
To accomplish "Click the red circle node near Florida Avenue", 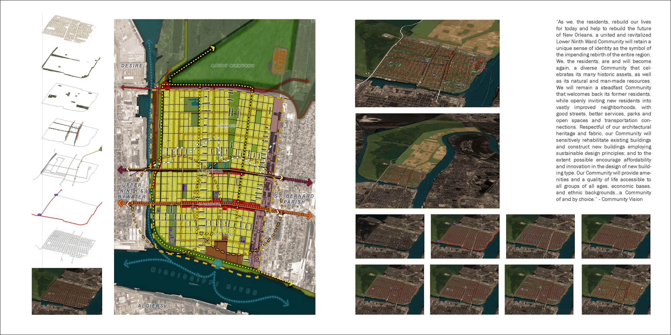I will coord(166,85).
